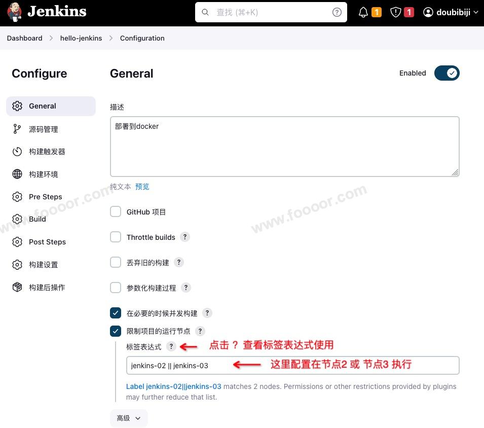The height and width of the screenshot is (428, 484).
Task: Click help icon beside 标签表达式
Action: 171,346
